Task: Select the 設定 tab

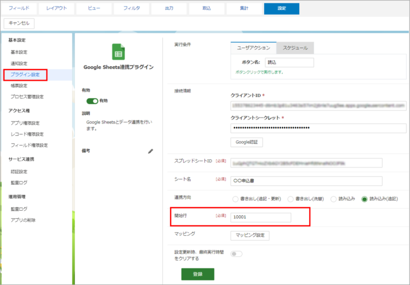Action: pyautogui.click(x=282, y=8)
